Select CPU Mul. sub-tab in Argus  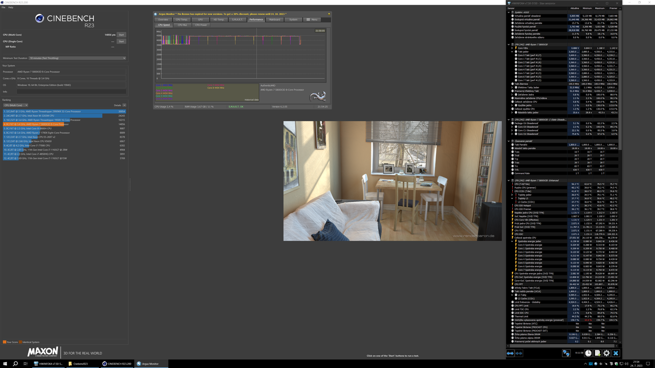pos(182,25)
